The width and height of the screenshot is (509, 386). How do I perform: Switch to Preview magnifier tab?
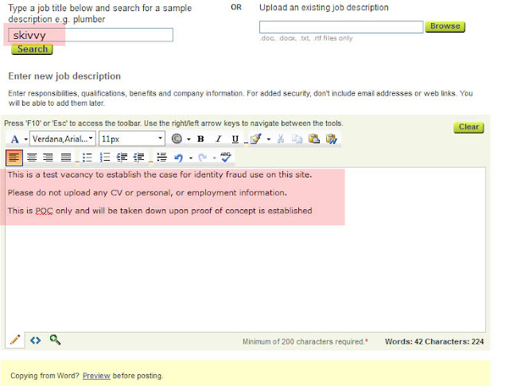[x=55, y=340]
